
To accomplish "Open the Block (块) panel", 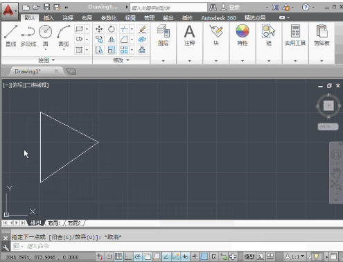I will tap(216, 35).
